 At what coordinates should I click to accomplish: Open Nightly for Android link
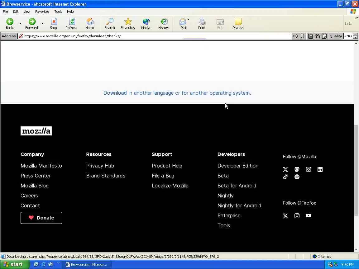click(x=239, y=205)
